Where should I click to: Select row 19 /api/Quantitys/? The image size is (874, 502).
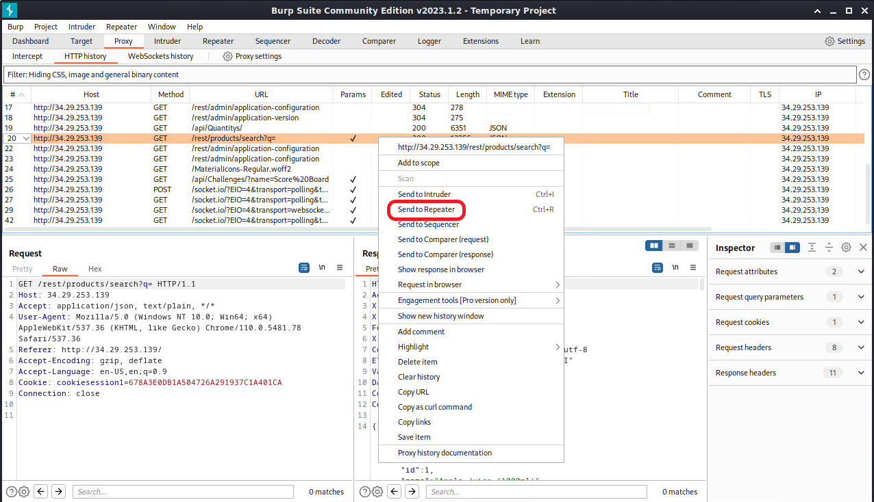tap(434, 128)
